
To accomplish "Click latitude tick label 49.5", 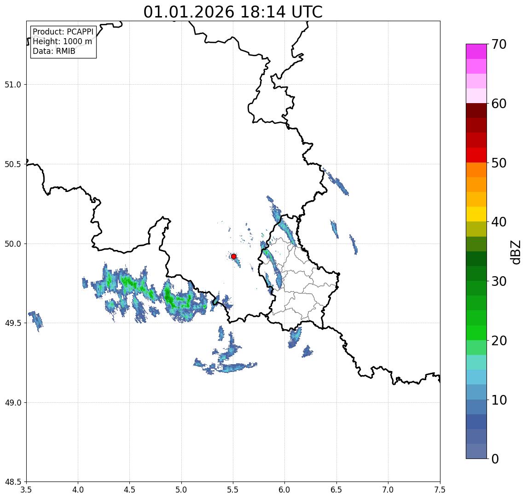I will (13, 323).
